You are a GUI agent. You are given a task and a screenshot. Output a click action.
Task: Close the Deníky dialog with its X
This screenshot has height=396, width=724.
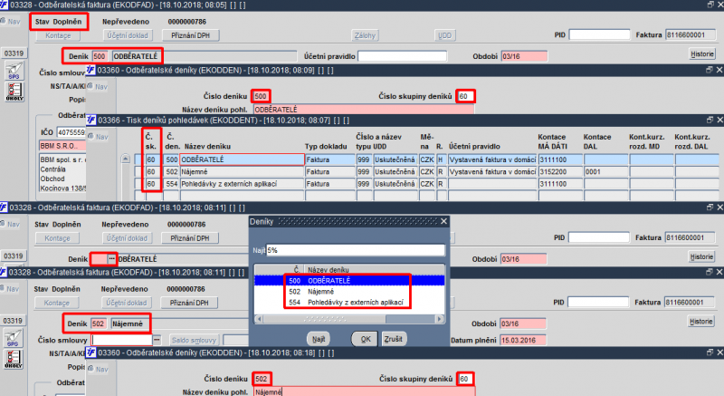pyautogui.click(x=443, y=221)
